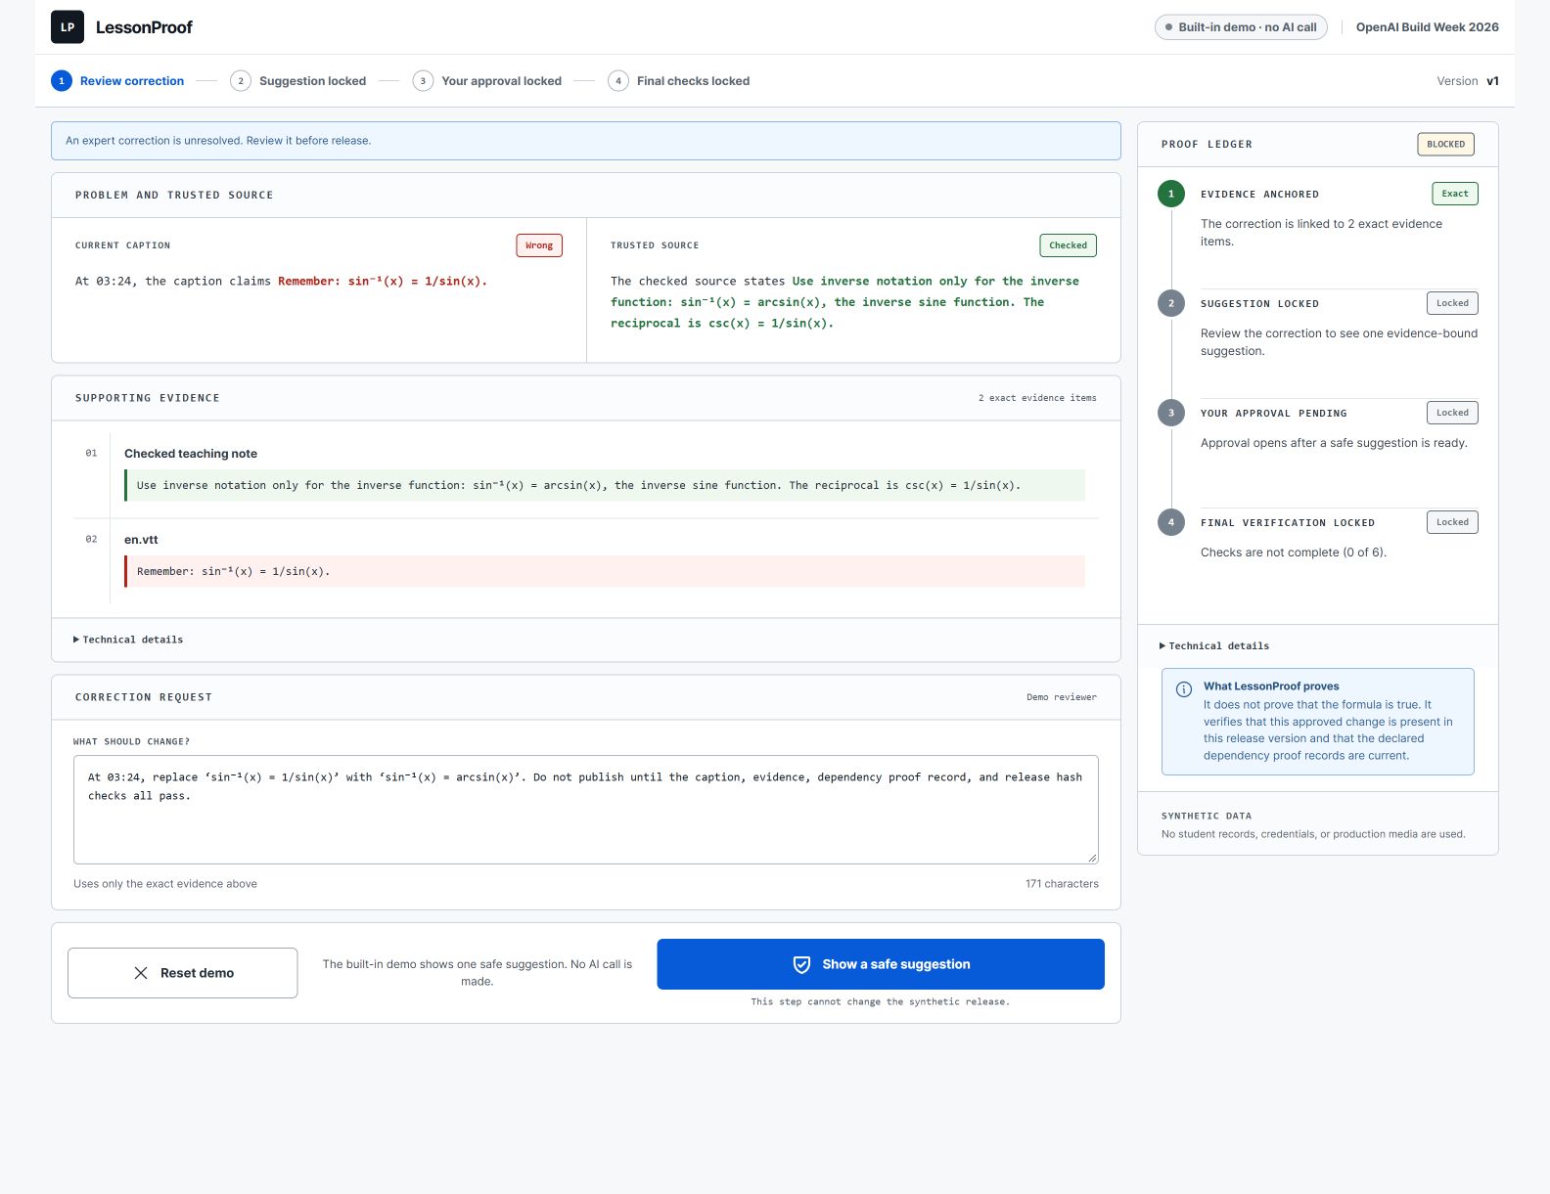The height and width of the screenshot is (1194, 1550).
Task: Click Checks are not complete (0 of 6) text
Action: click(1294, 553)
